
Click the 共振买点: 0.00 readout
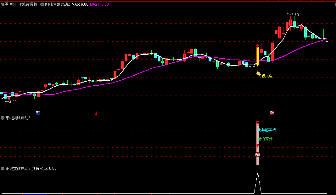point(44,169)
